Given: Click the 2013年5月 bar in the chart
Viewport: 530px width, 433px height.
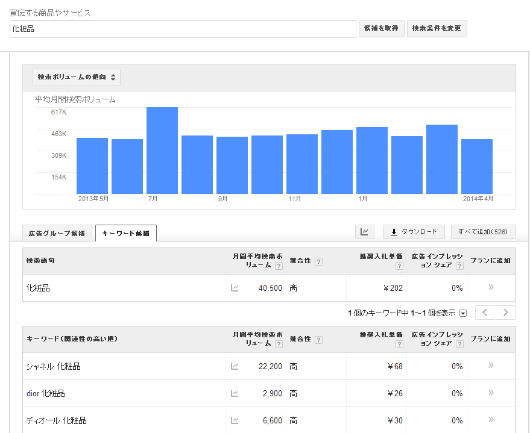Looking at the screenshot, I should click(92, 166).
